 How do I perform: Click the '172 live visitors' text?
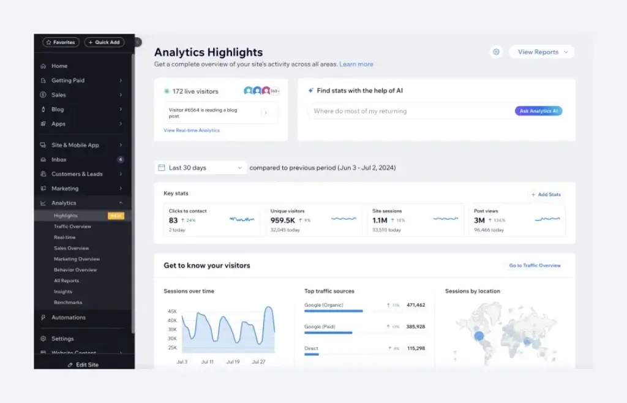195,91
